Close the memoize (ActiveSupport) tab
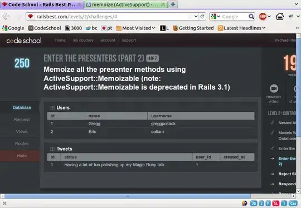 coord(163,4)
